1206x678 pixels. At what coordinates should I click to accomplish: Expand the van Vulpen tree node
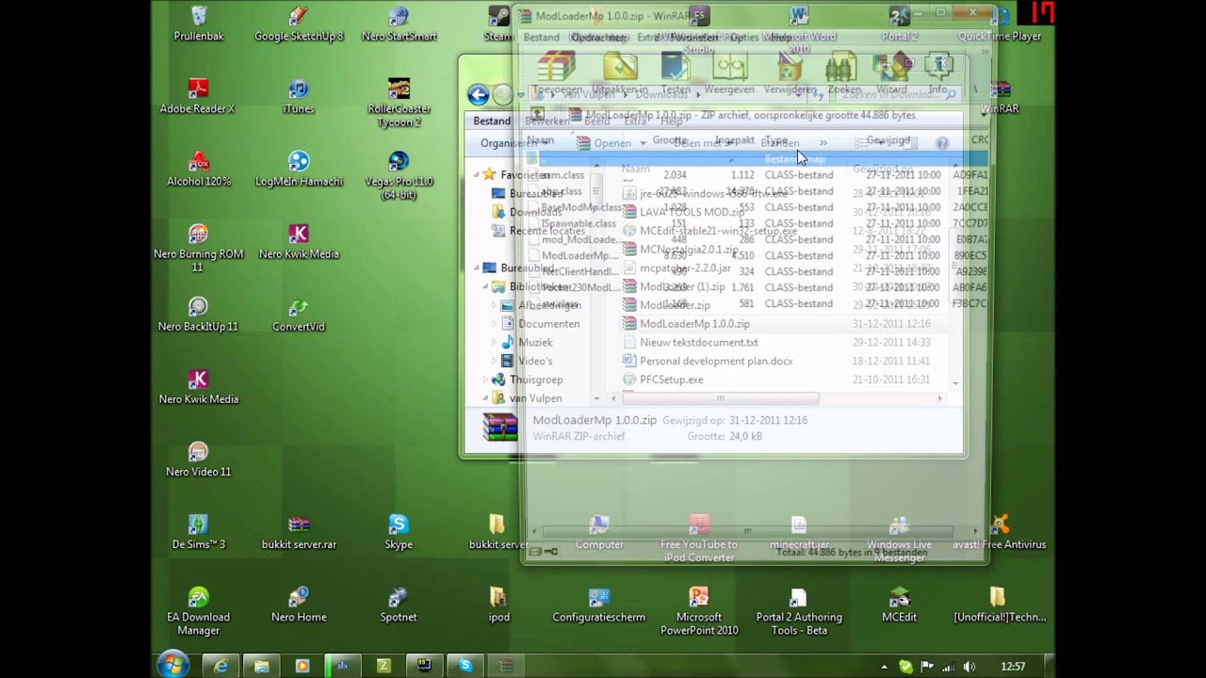486,398
